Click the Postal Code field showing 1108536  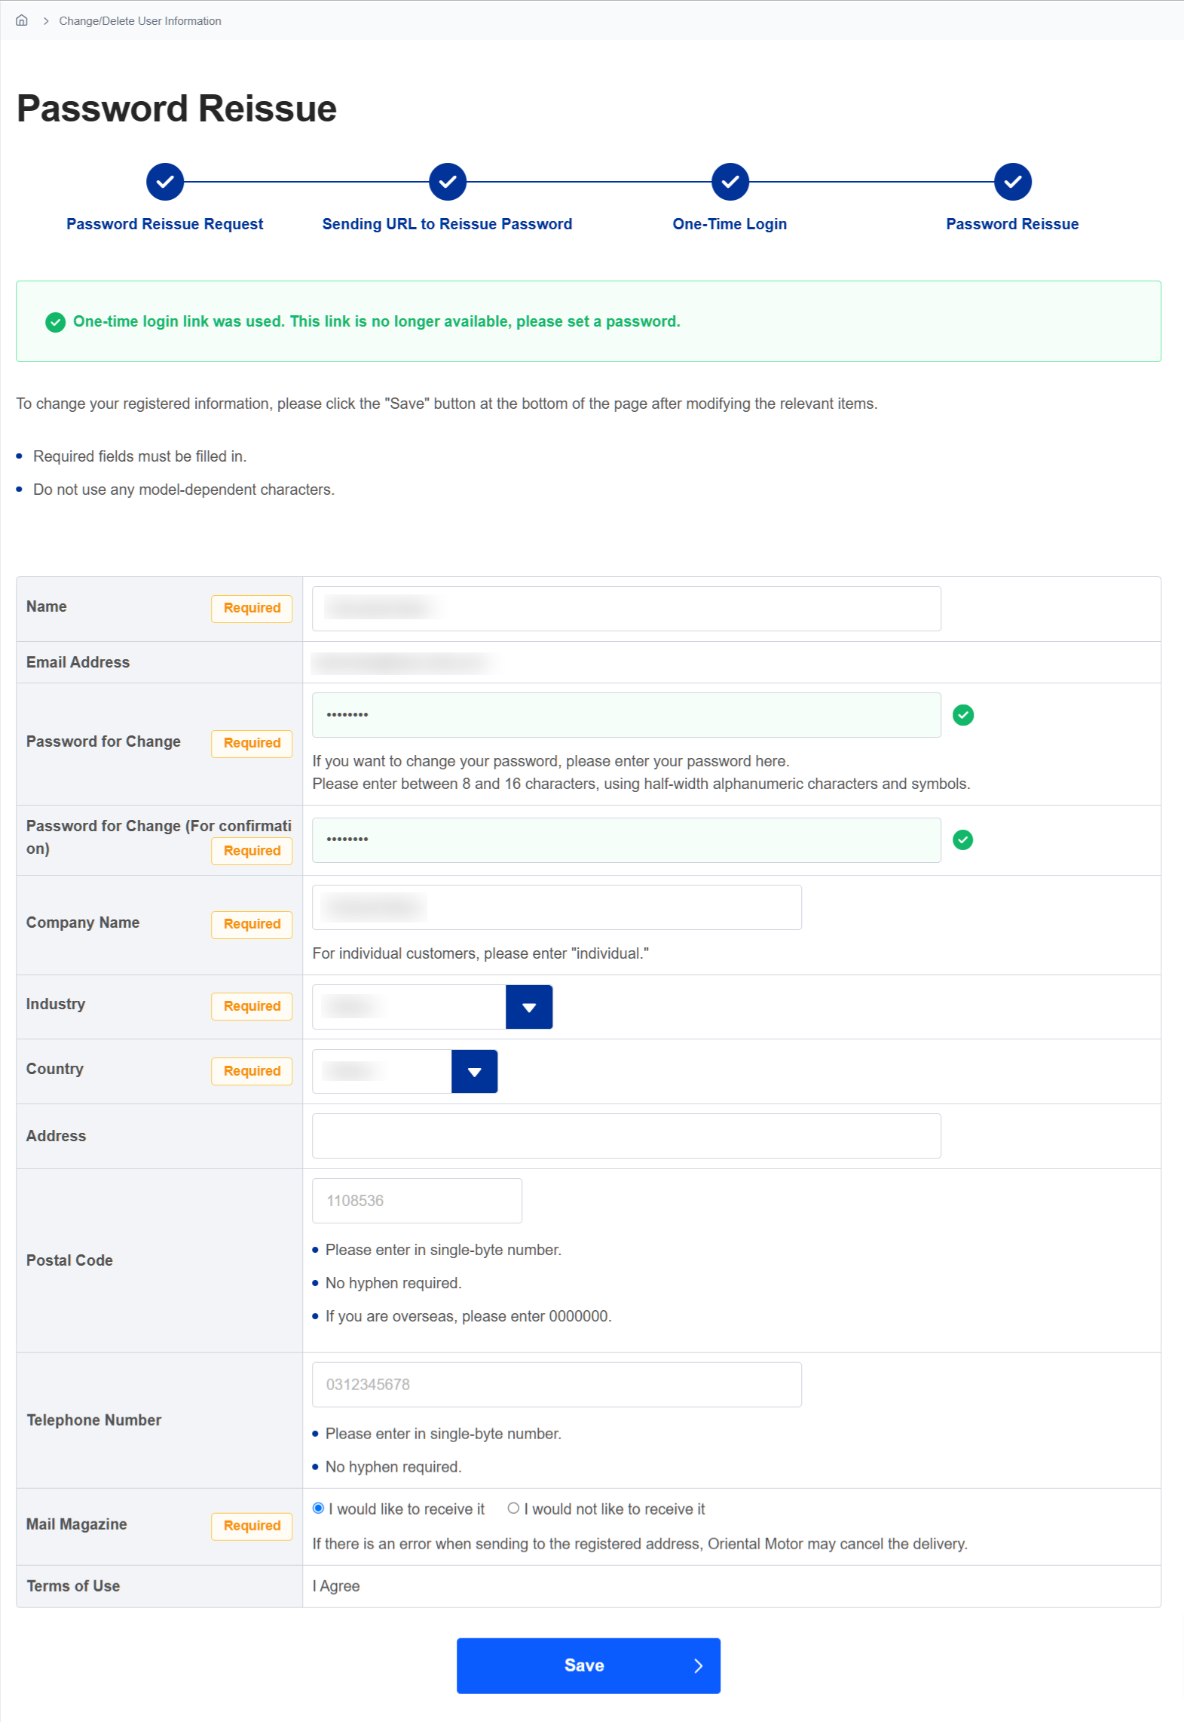click(x=417, y=1201)
